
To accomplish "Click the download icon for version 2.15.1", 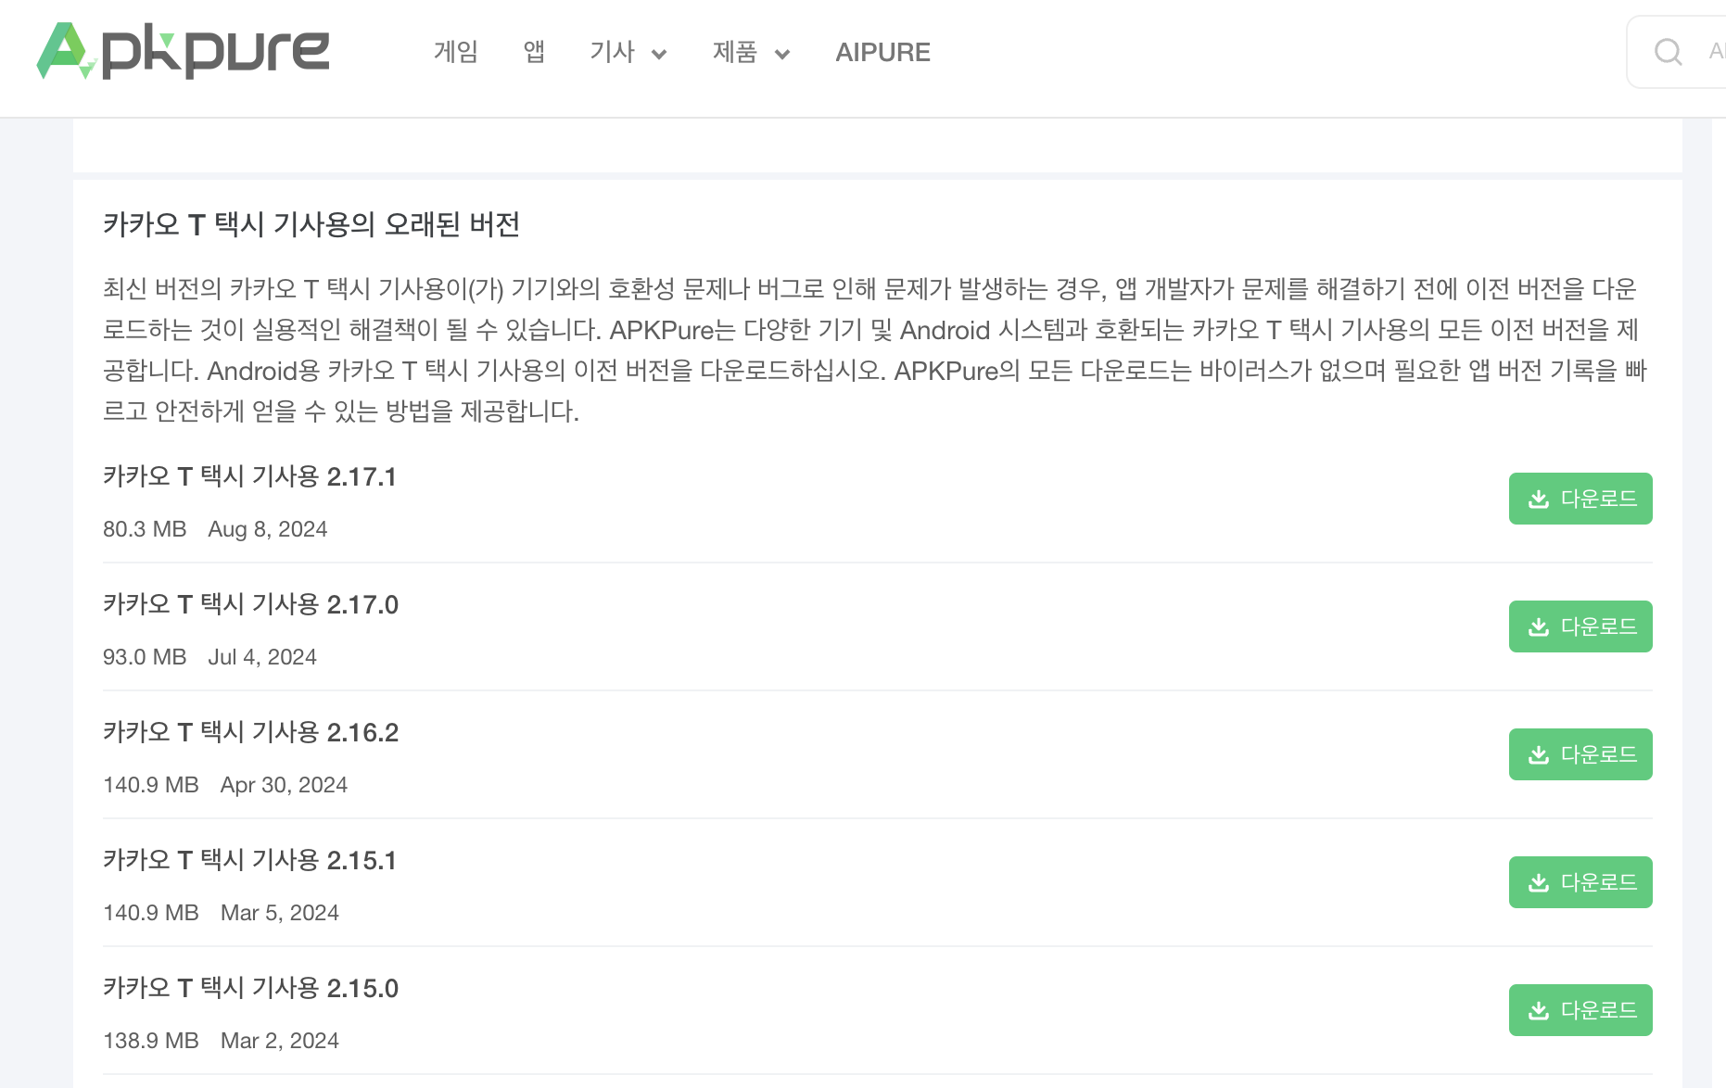I will tap(1539, 882).
